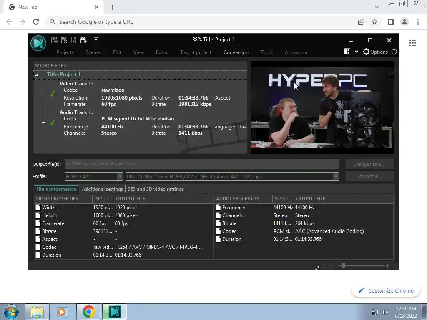Screen dimensions: 427x320
Task: Select the Aspect property row icon
Action: point(38,239)
